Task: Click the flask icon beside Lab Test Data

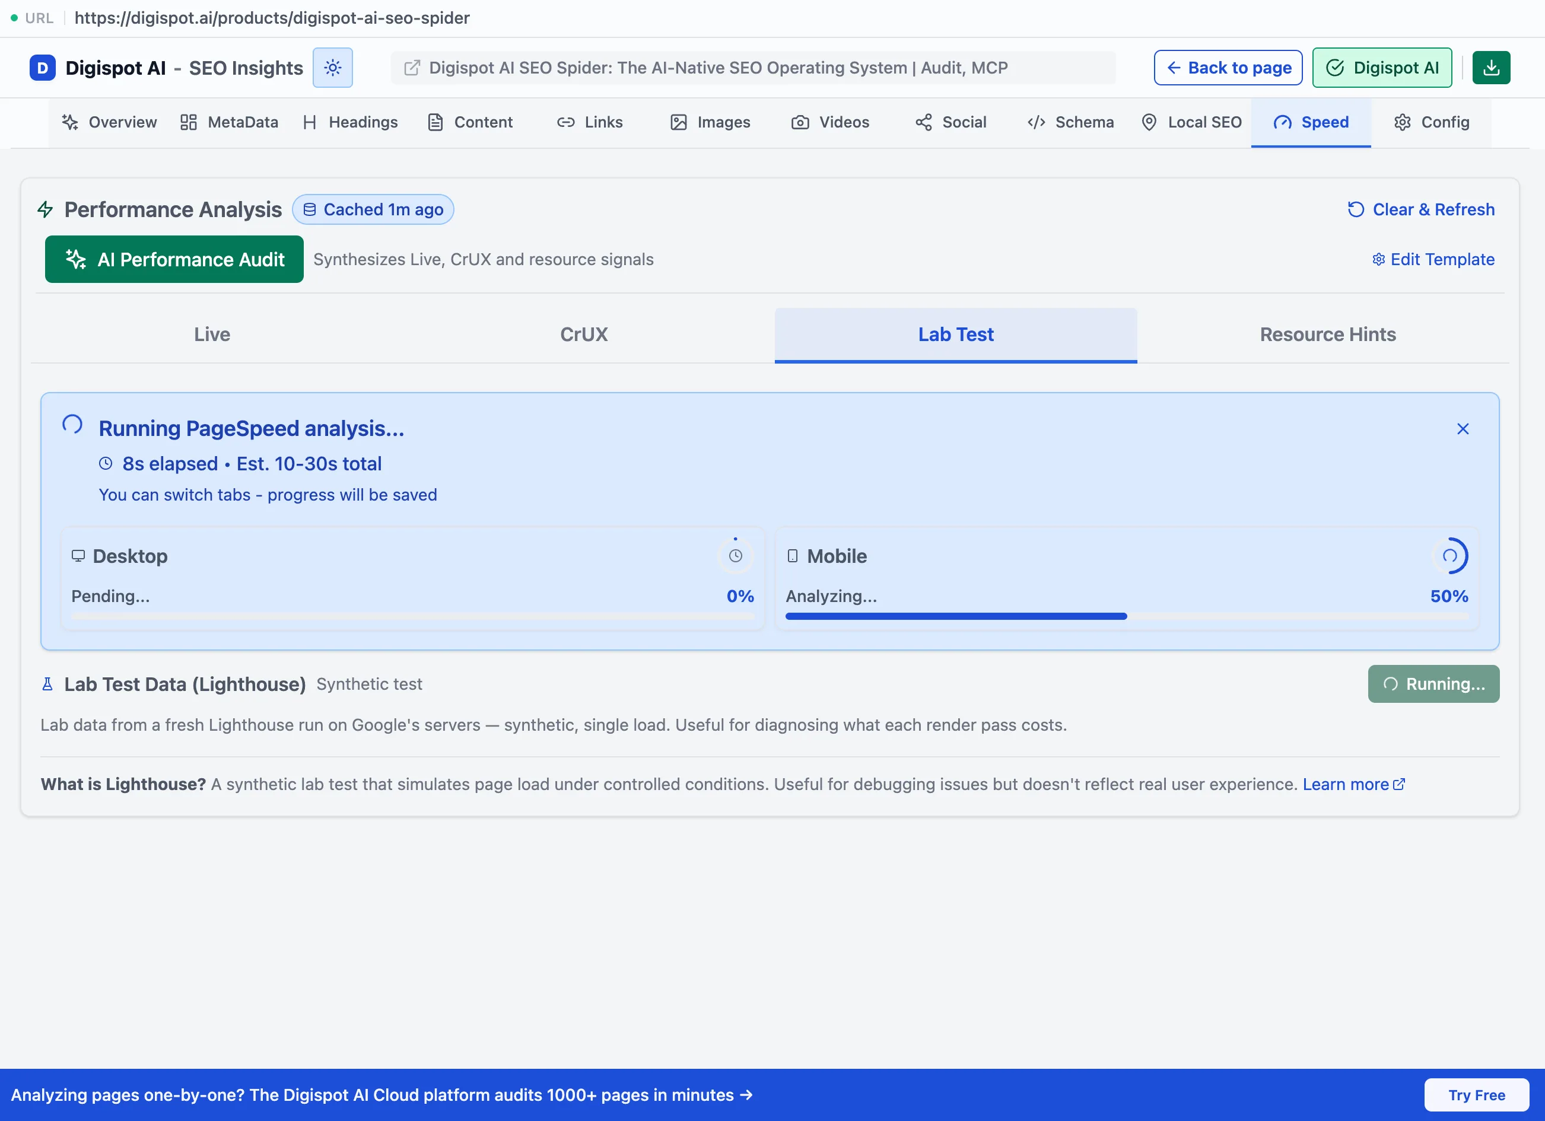Action: [47, 684]
